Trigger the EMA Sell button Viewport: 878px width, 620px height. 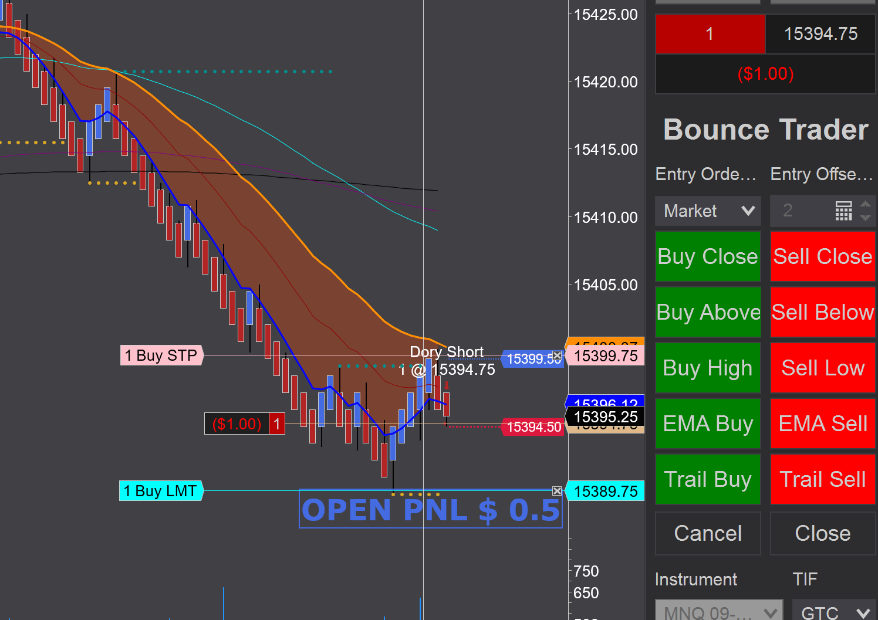coord(823,424)
